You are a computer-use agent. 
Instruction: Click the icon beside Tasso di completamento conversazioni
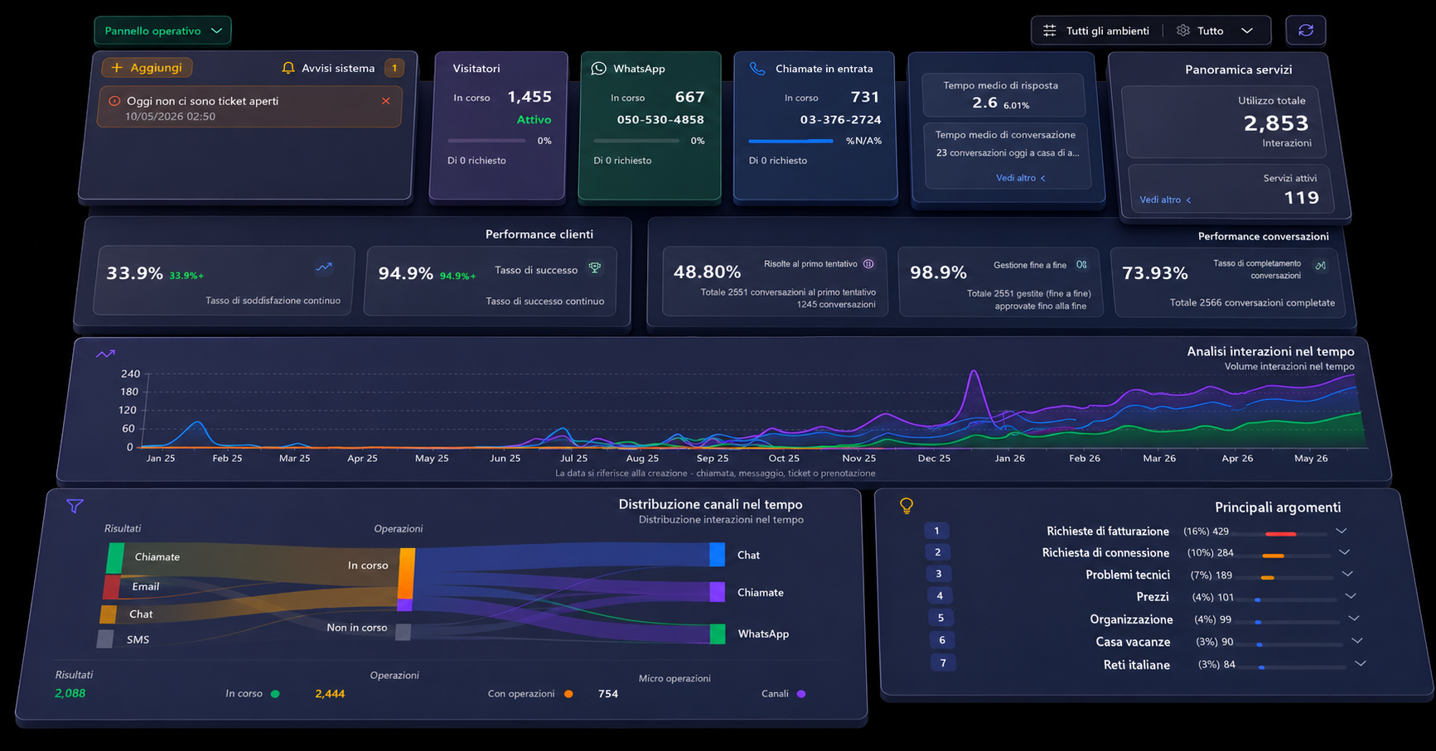[1321, 266]
